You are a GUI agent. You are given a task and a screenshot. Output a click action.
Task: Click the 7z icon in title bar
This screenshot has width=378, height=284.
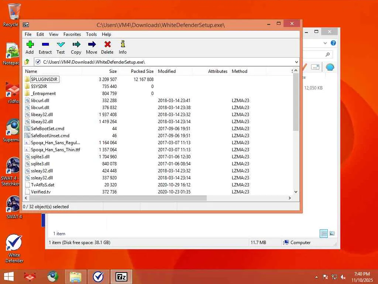[x=26, y=25]
